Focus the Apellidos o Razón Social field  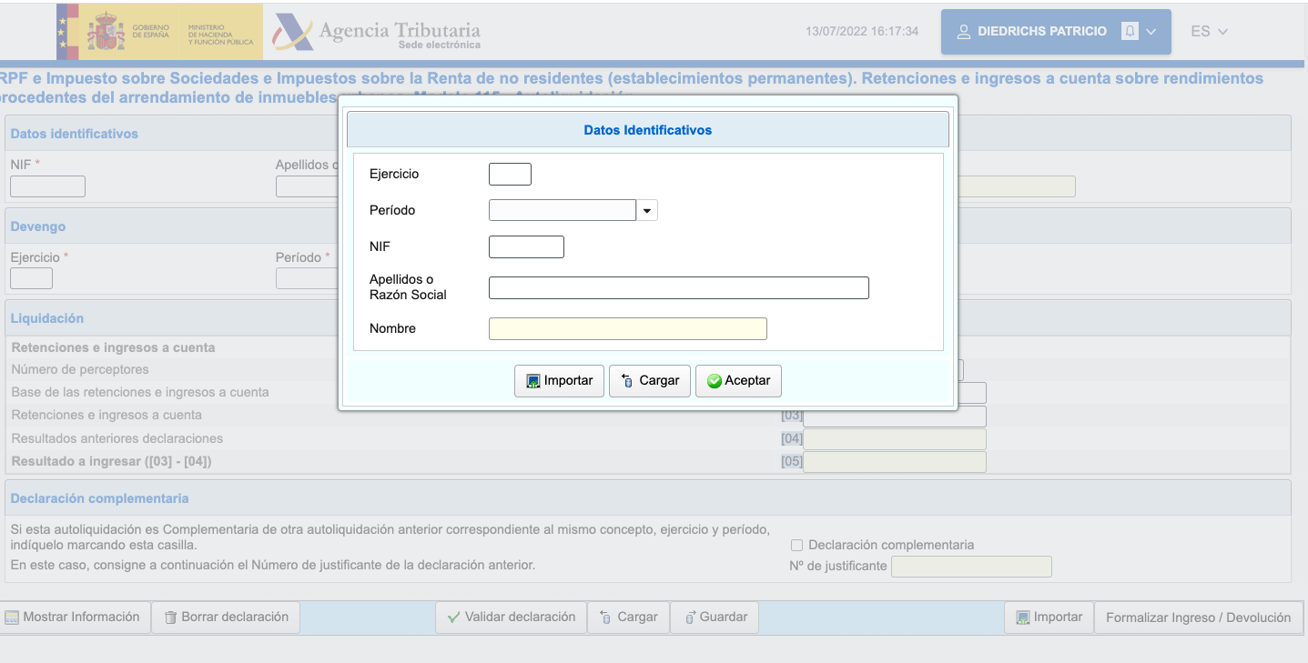tap(678, 288)
